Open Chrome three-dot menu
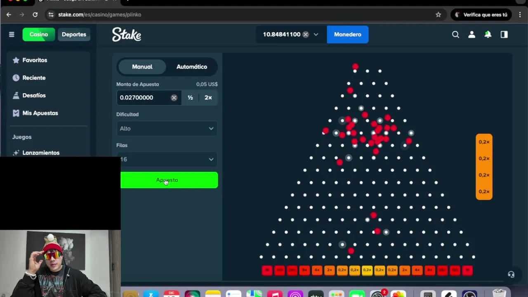 click(520, 14)
